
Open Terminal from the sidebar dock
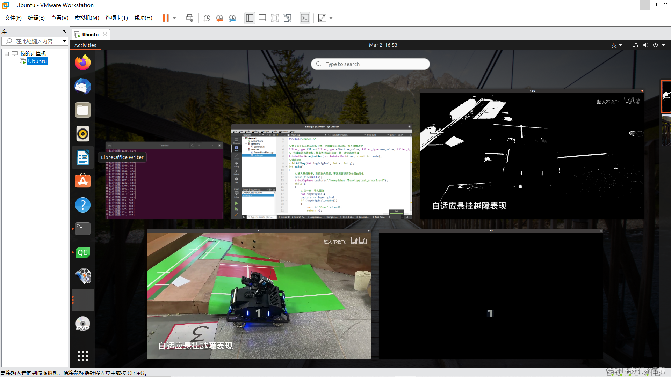point(83,228)
